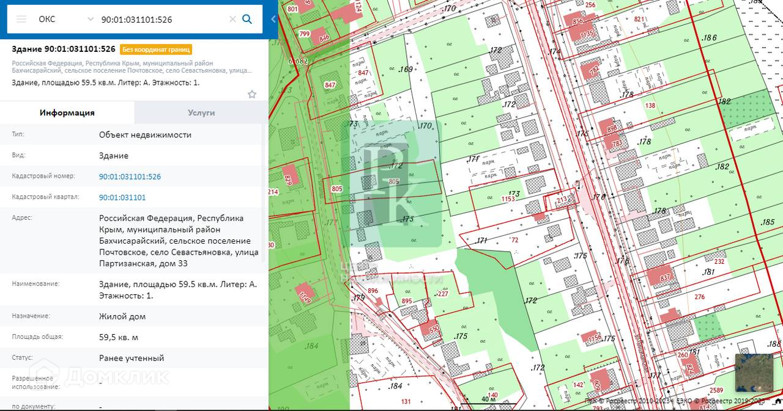Select the Информация tab
The image size is (783, 411).
67,112
